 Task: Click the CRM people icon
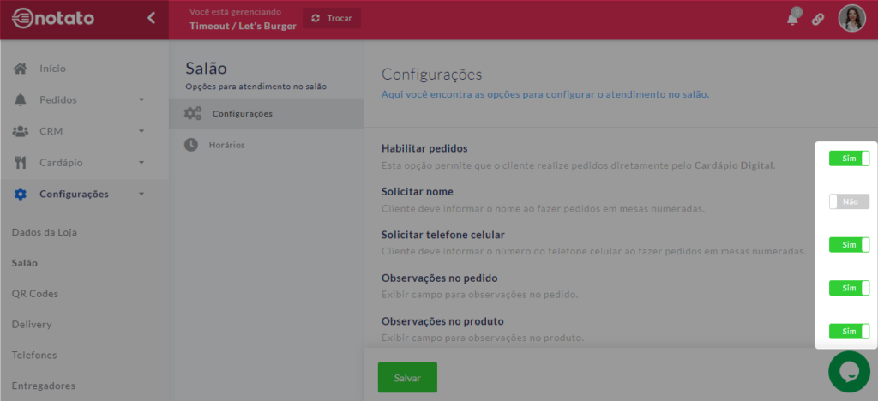click(21, 131)
